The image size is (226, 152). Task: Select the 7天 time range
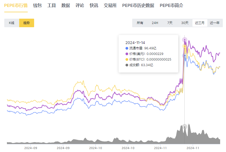[170, 23]
